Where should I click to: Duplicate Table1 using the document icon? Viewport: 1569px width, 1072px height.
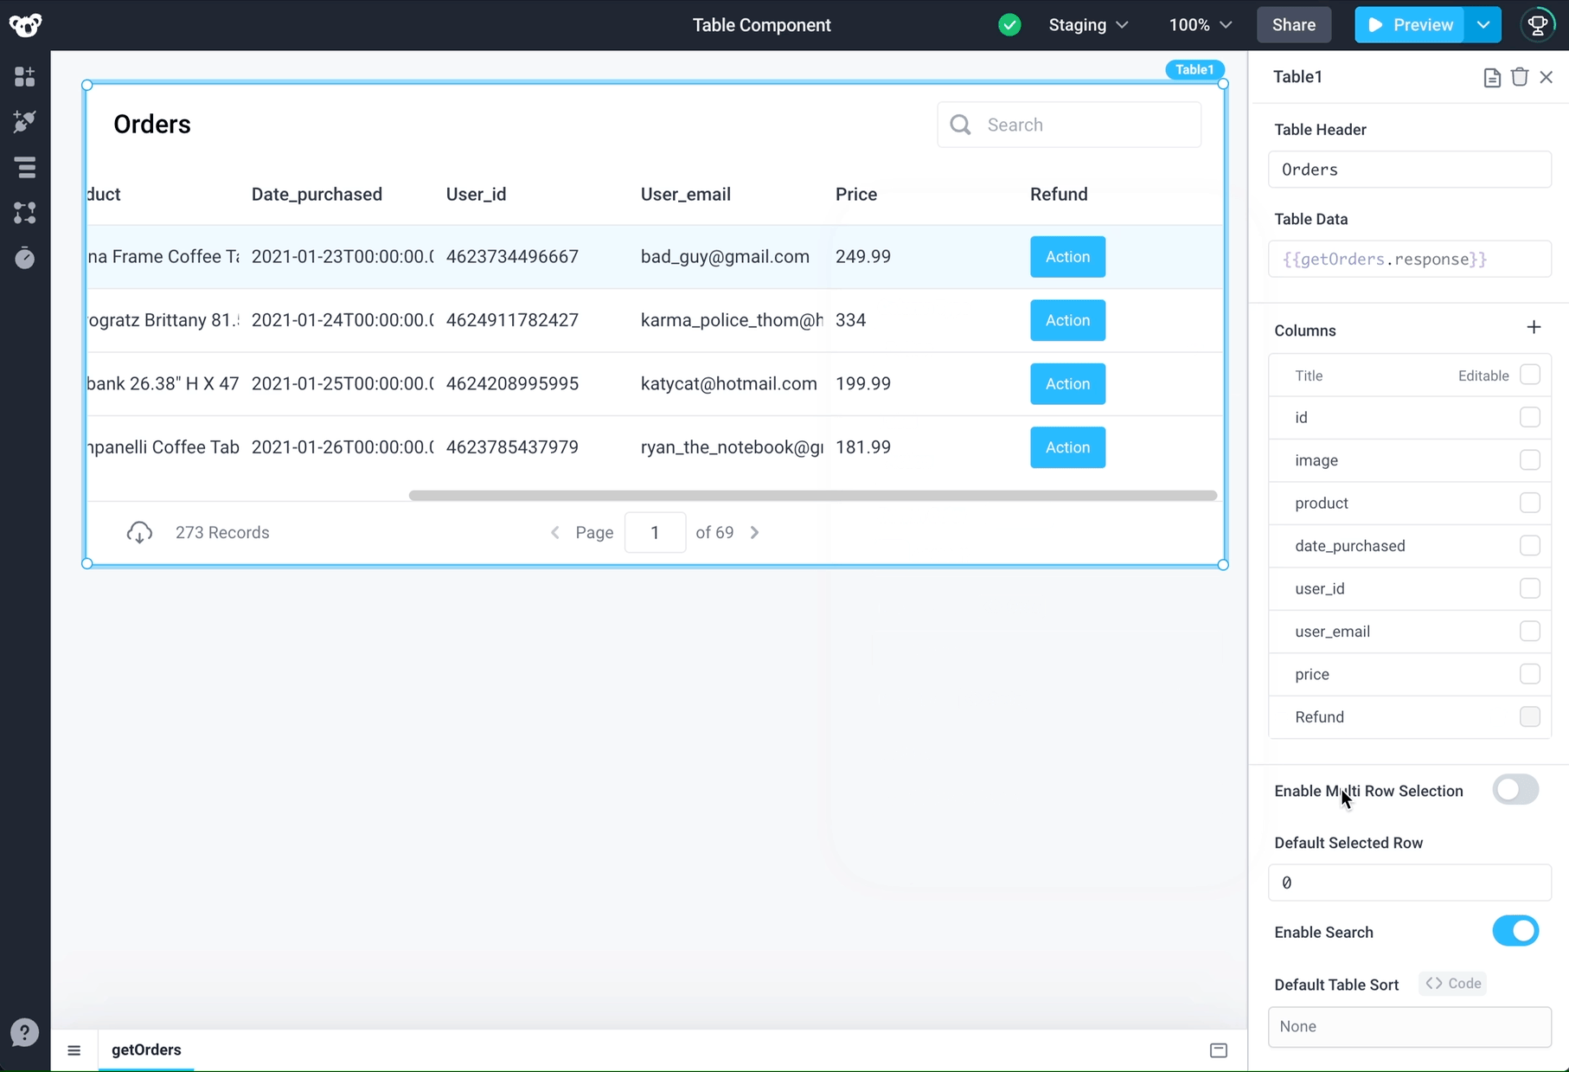click(1491, 76)
